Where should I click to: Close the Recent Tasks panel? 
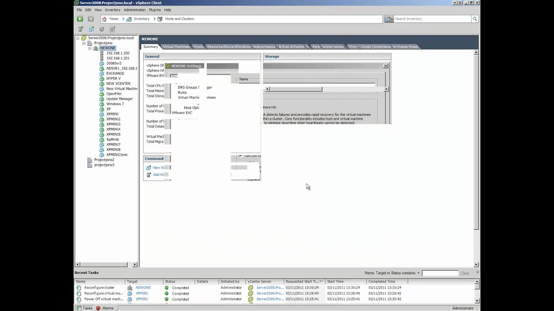pyautogui.click(x=477, y=273)
